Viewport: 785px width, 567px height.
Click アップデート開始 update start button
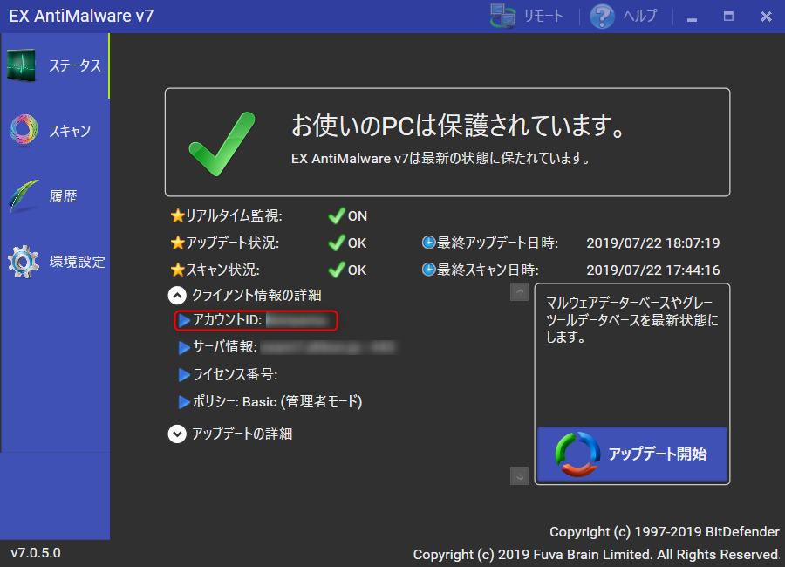(x=631, y=454)
